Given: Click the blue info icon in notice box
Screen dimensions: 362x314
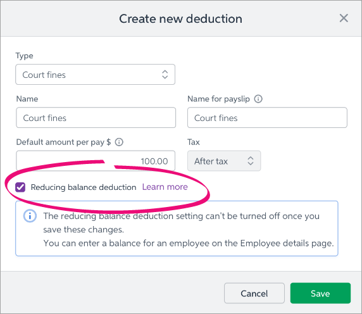Looking at the screenshot, I should [x=30, y=216].
